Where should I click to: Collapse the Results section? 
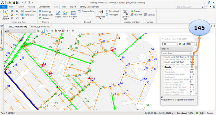pyautogui.click(x=162, y=67)
